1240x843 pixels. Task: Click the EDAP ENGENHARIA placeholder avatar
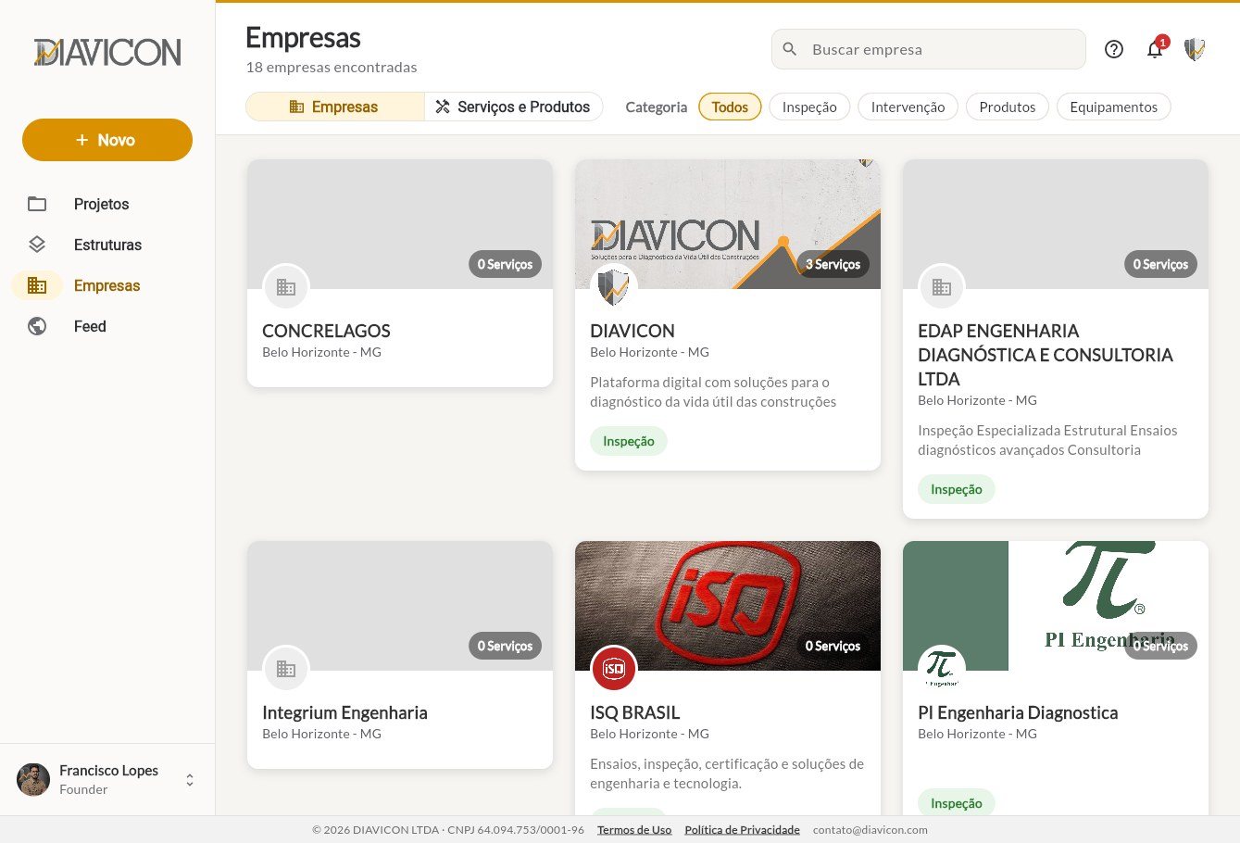pos(942,287)
